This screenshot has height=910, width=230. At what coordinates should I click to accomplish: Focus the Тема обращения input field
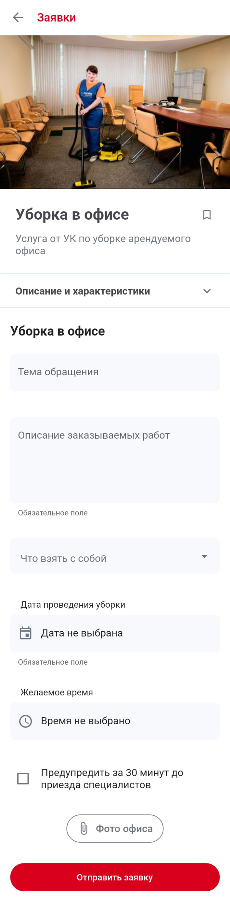(115, 372)
